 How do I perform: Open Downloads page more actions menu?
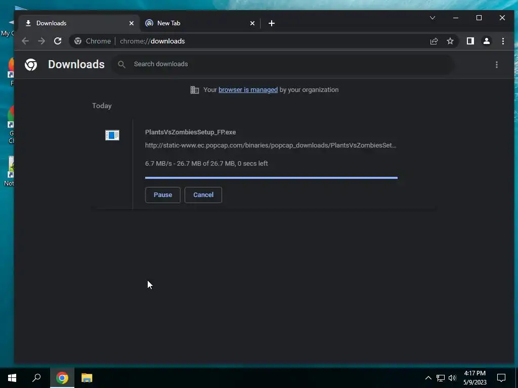pos(497,65)
